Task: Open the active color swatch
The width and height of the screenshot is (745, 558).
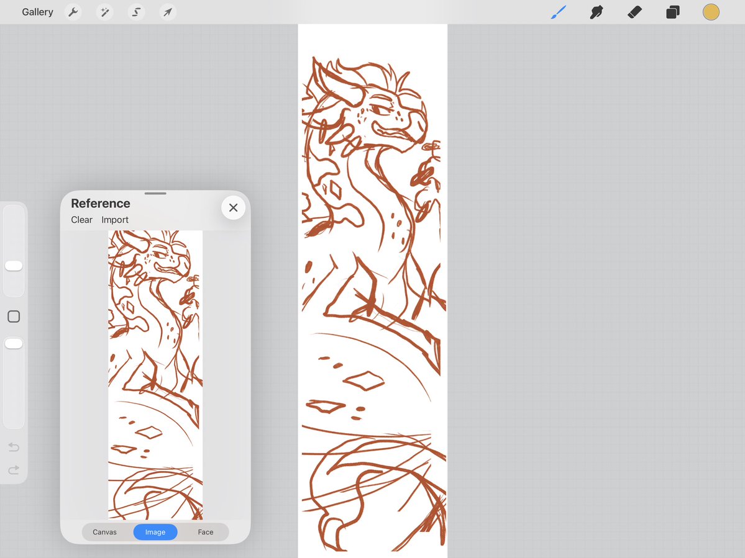Action: 711,12
